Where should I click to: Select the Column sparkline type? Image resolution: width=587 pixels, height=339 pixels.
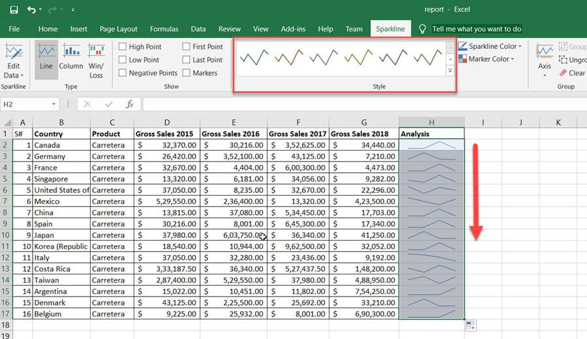point(71,57)
